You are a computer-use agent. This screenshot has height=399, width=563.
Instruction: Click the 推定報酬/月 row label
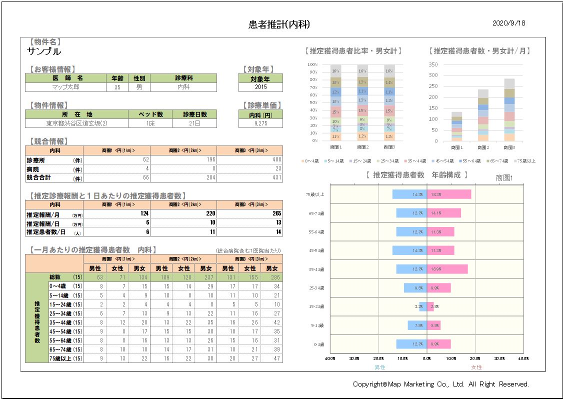[x=54, y=215]
